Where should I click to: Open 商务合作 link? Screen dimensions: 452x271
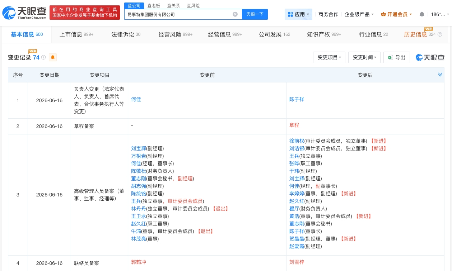tap(328, 14)
